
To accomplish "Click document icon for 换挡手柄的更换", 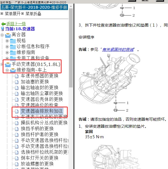I will 16,129.
